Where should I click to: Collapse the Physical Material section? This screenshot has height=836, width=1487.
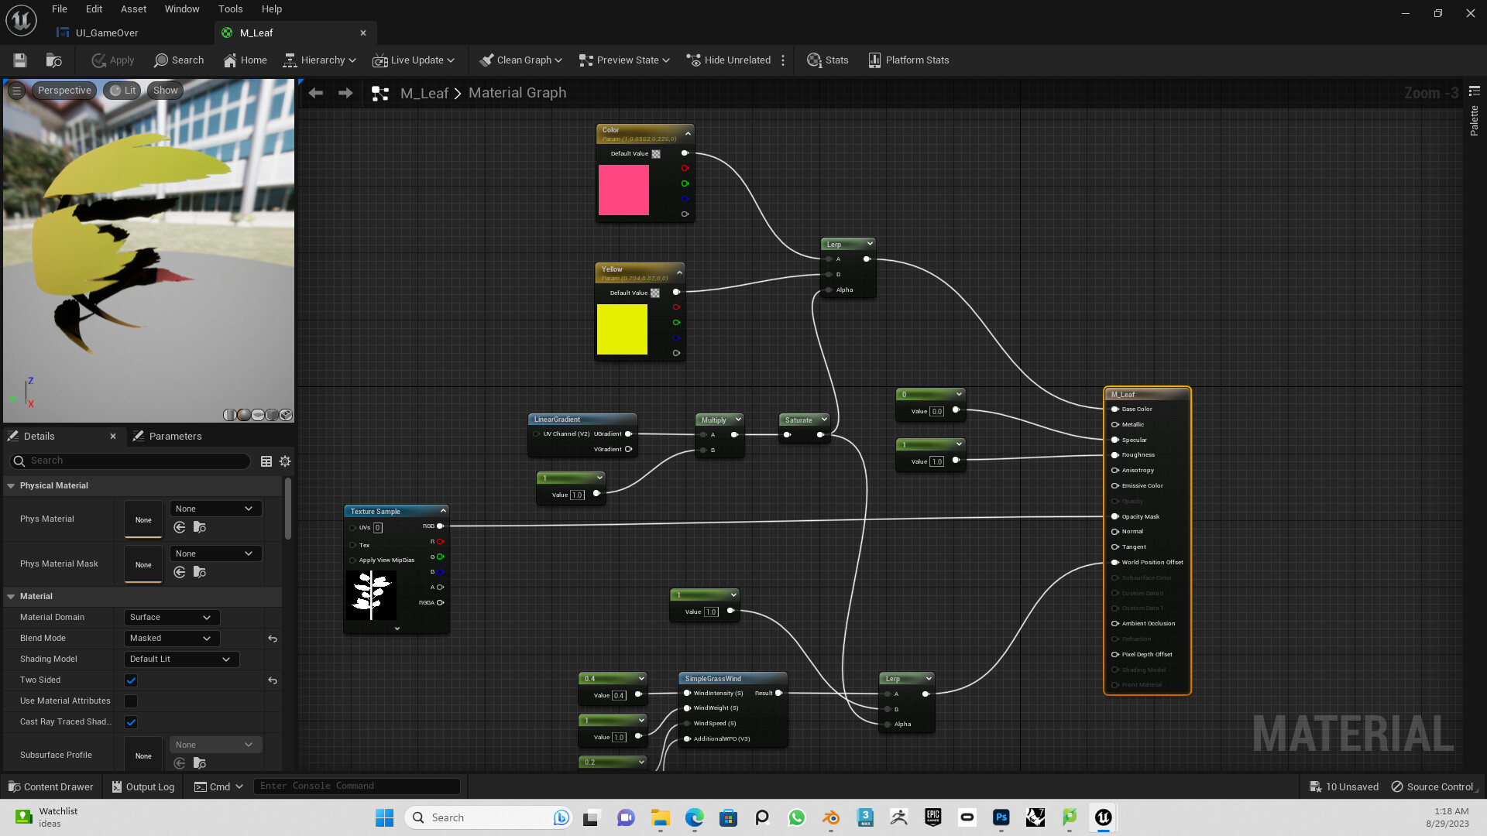click(x=11, y=486)
